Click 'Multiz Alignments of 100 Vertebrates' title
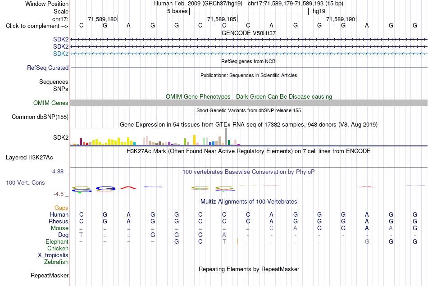 coord(249,202)
